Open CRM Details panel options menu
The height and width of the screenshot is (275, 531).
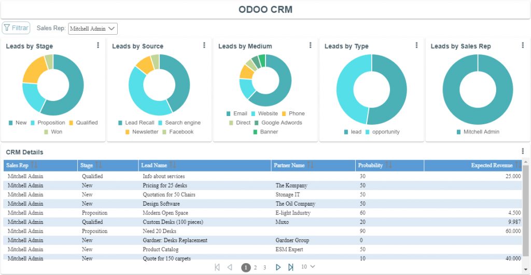pyautogui.click(x=523, y=151)
